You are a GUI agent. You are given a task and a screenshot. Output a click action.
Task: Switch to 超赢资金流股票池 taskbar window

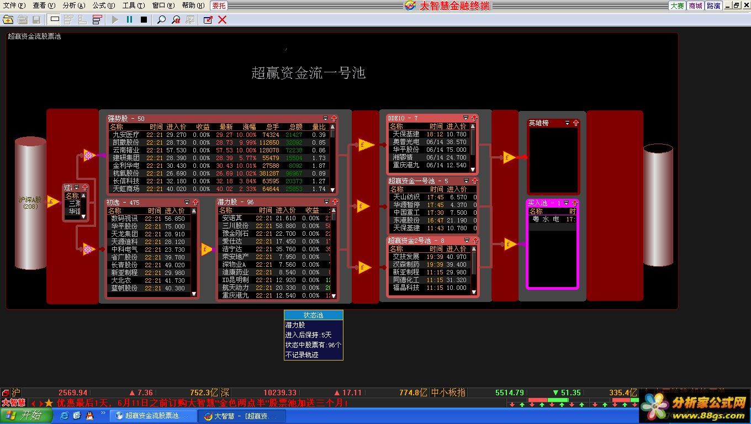coord(152,416)
